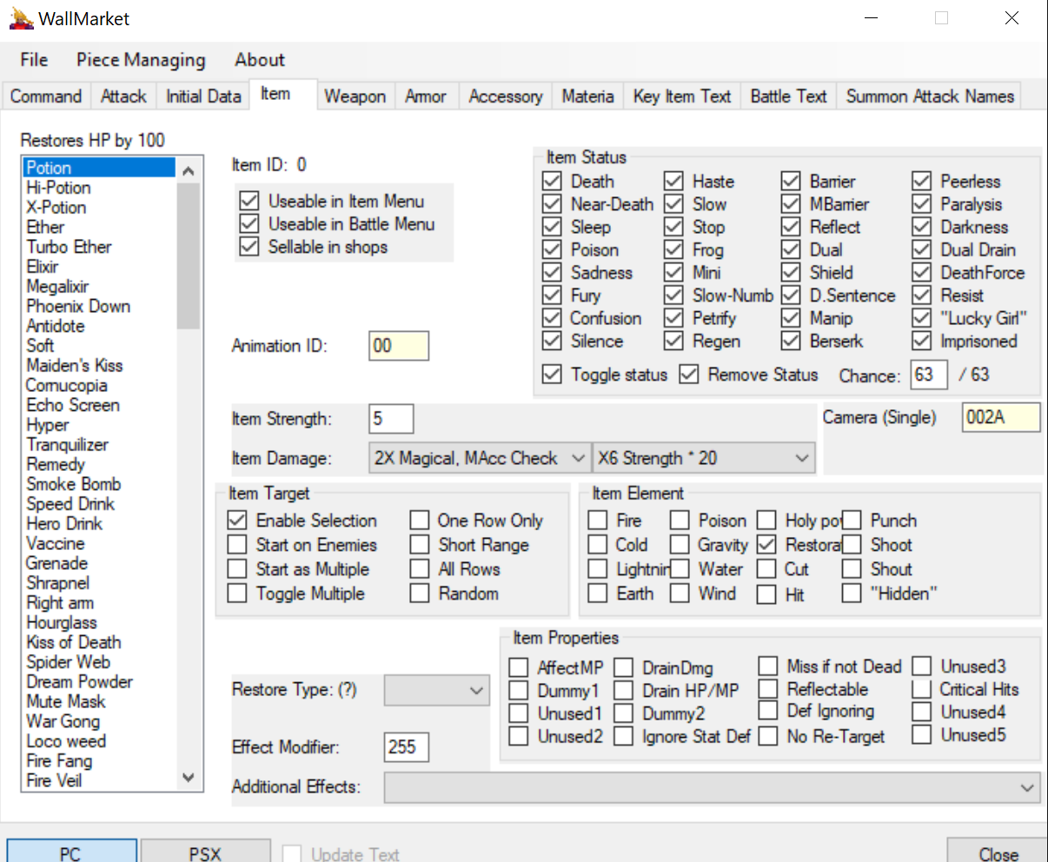The height and width of the screenshot is (862, 1048).
Task: Click the Effect Modifier field
Action: [407, 747]
